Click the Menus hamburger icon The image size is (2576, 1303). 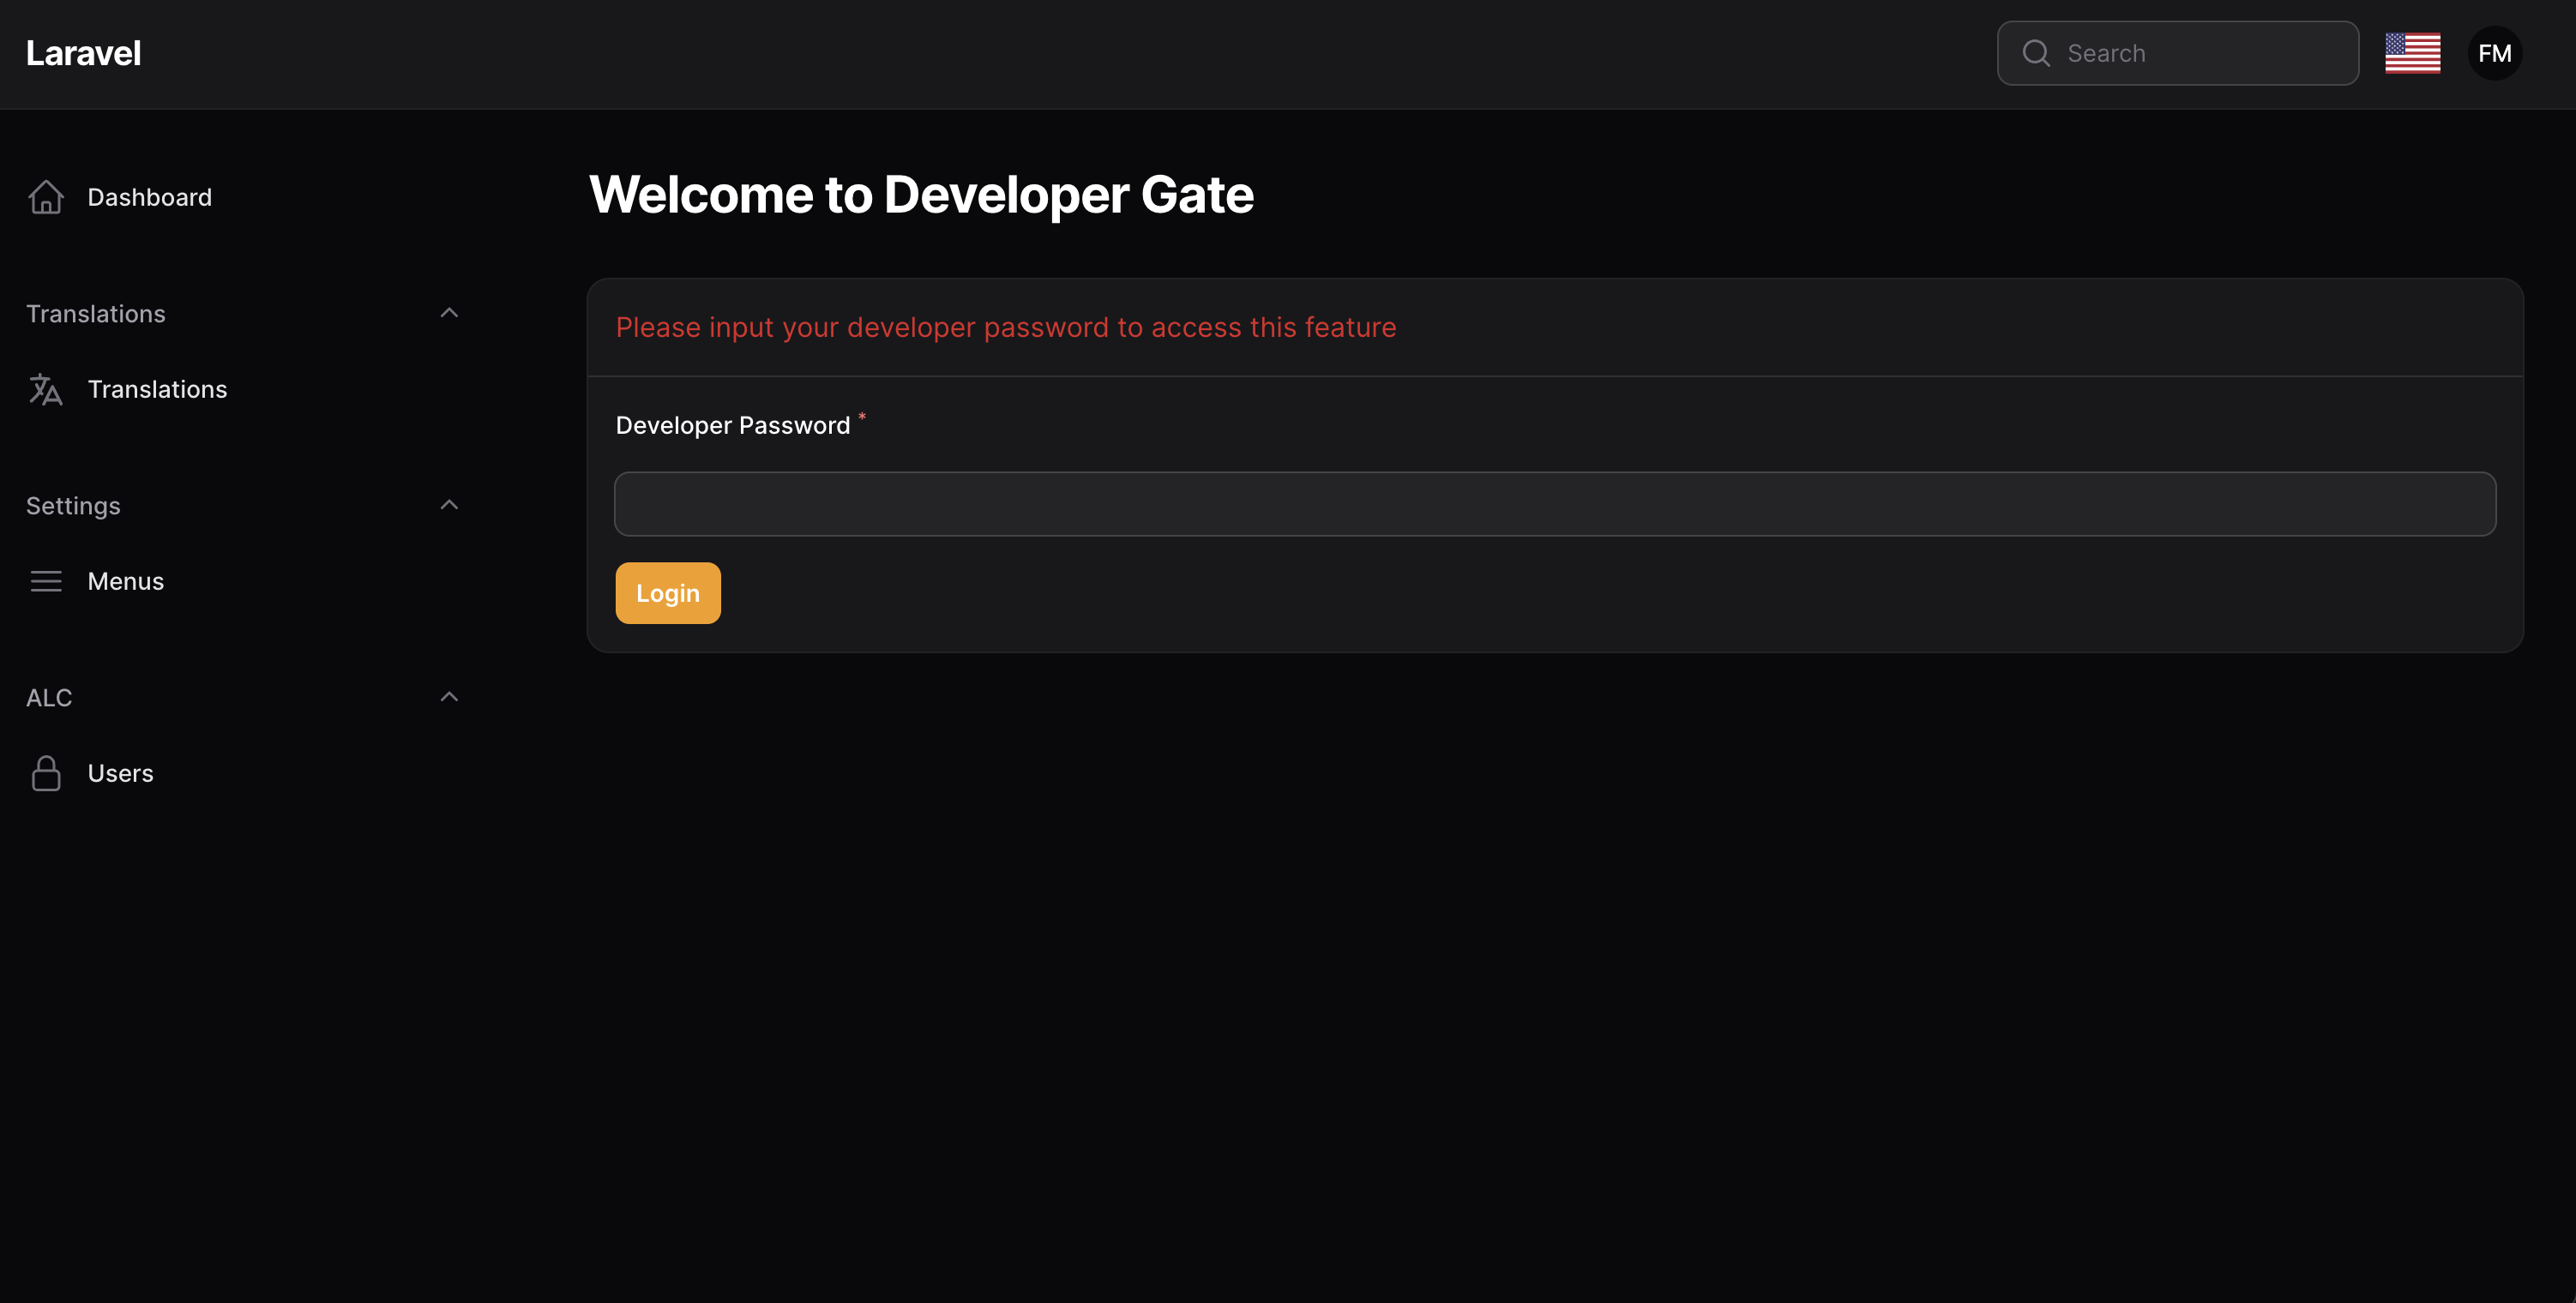[46, 581]
